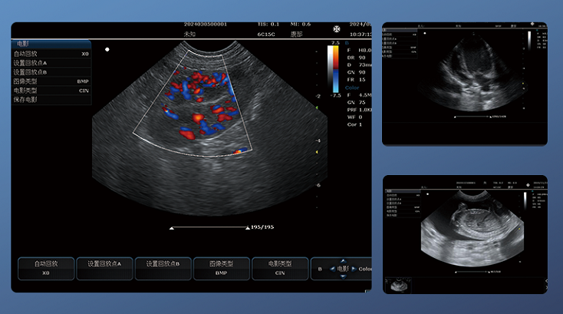Click inside the color Doppler ROI box

(194, 106)
